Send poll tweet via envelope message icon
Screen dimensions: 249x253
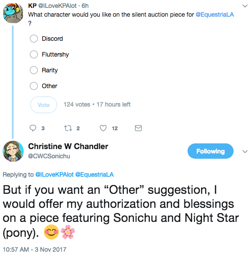coord(138,128)
